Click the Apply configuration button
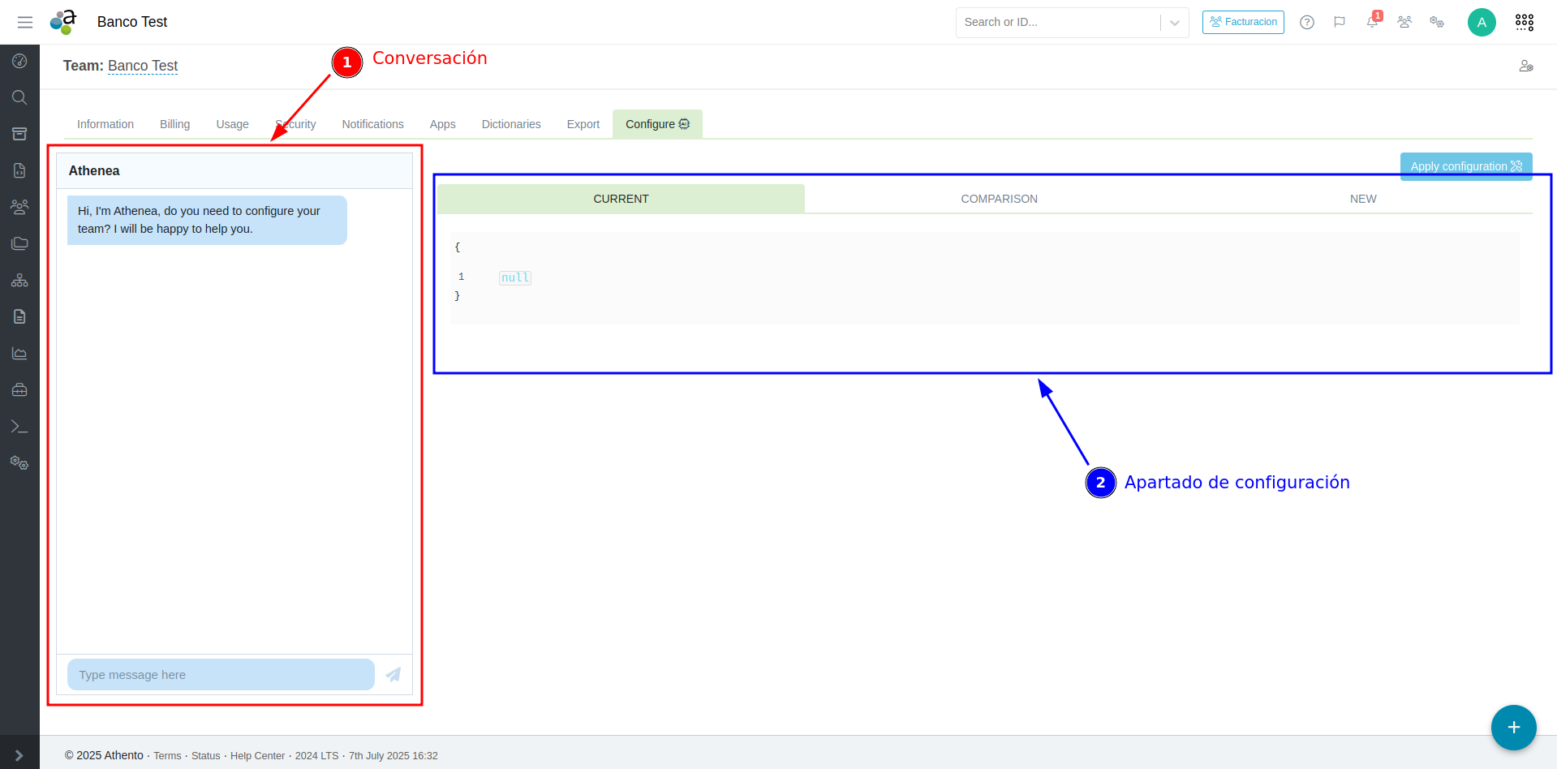This screenshot has height=769, width=1557. pyautogui.click(x=1465, y=165)
